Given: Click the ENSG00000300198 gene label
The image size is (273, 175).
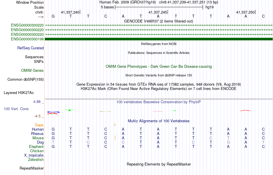Looking at the screenshot, I should coord(27,39).
